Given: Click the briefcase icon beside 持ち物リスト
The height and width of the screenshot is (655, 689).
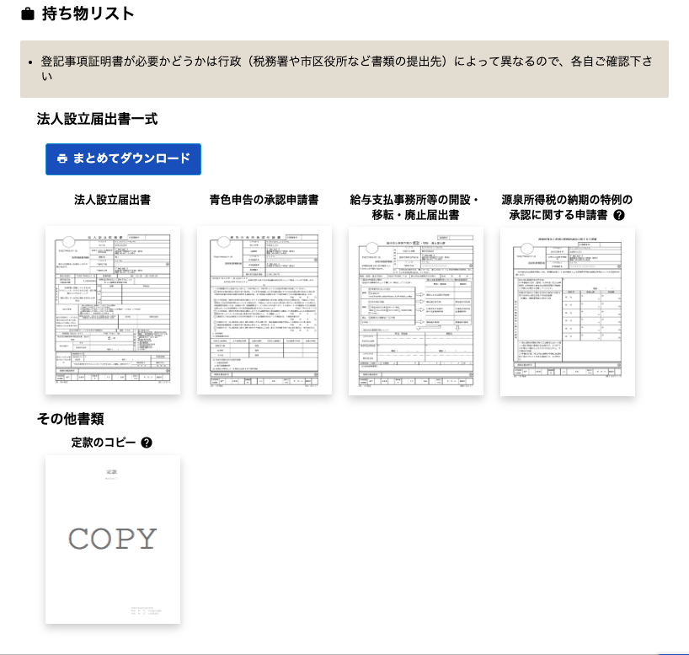Looking at the screenshot, I should [27, 14].
